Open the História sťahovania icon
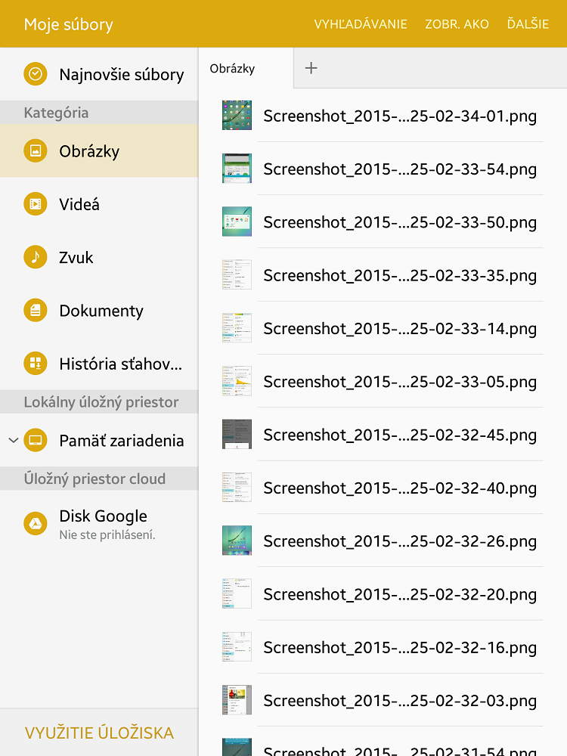567x756 pixels. (x=36, y=364)
